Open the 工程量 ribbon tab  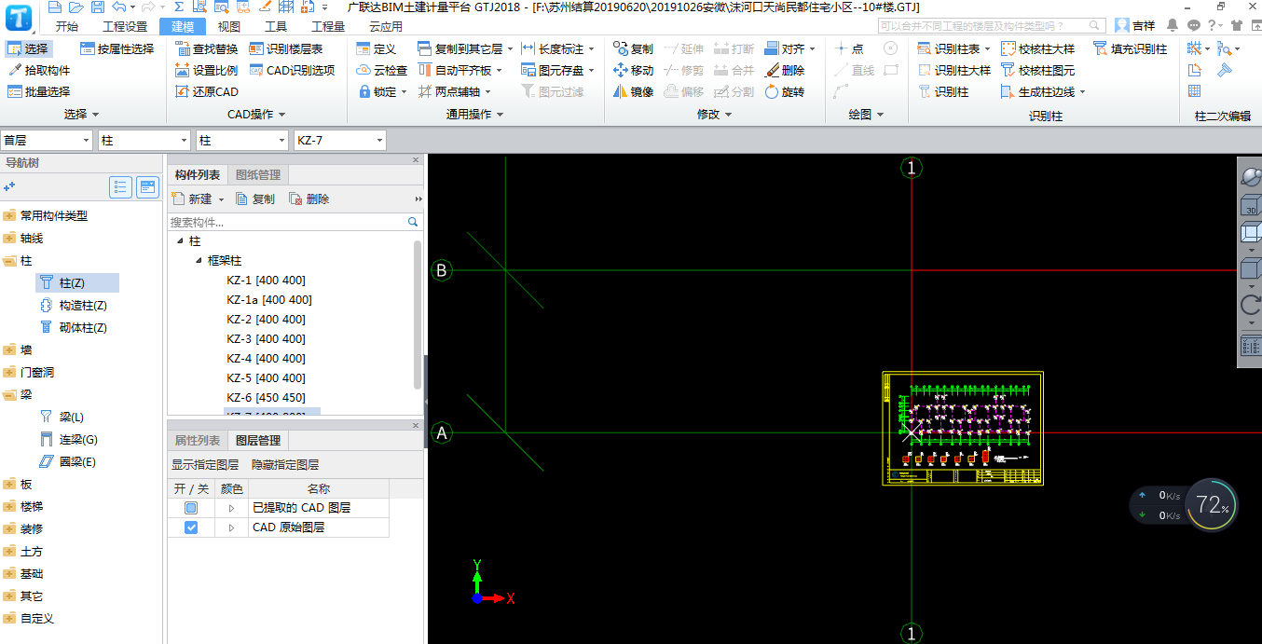coord(327,27)
